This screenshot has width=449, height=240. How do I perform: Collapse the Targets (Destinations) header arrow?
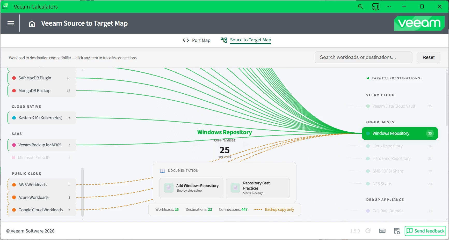click(x=368, y=78)
